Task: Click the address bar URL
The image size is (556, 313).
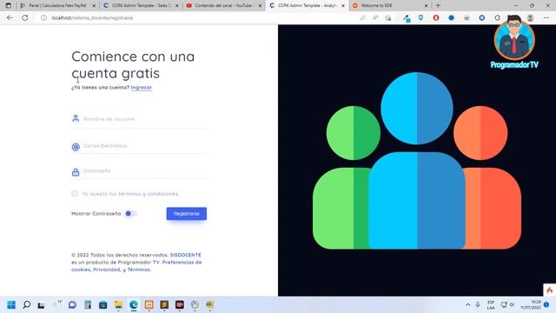Action: tap(92, 17)
